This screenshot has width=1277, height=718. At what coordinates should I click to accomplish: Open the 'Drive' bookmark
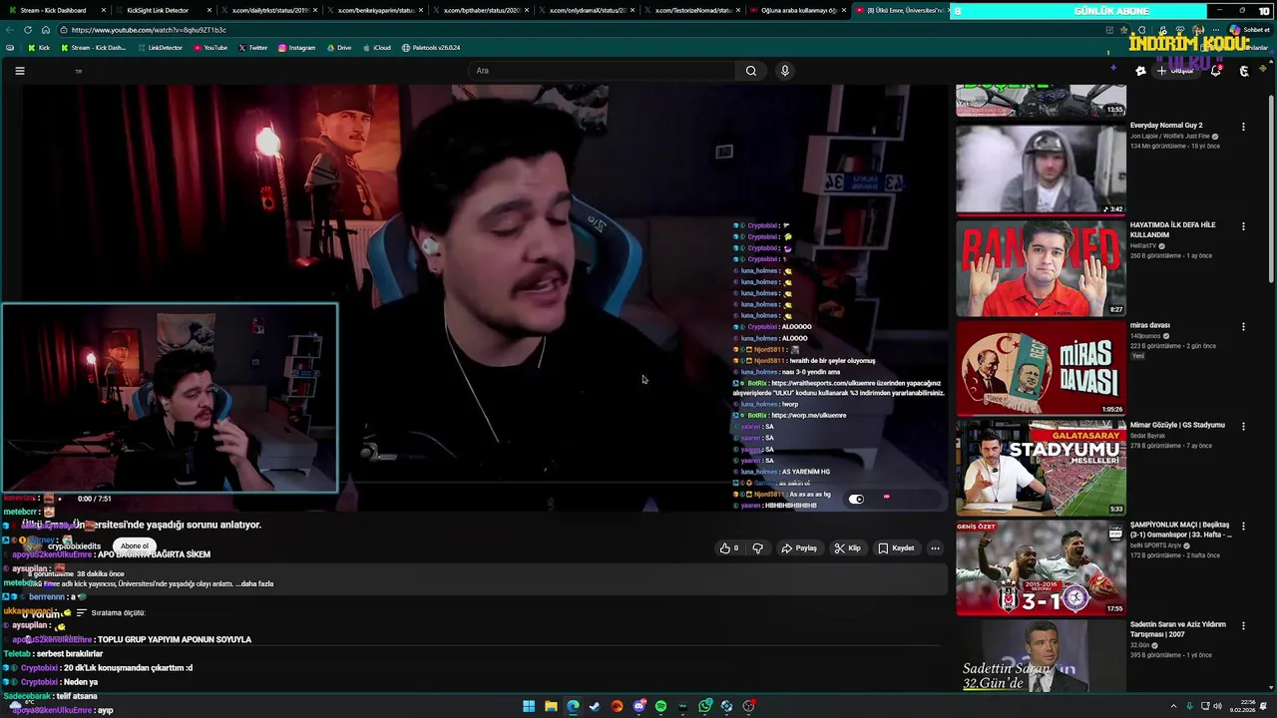(x=339, y=48)
